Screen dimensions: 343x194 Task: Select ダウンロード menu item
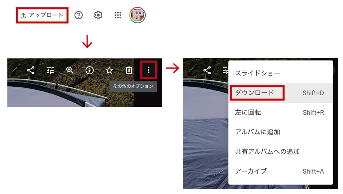pyautogui.click(x=281, y=93)
